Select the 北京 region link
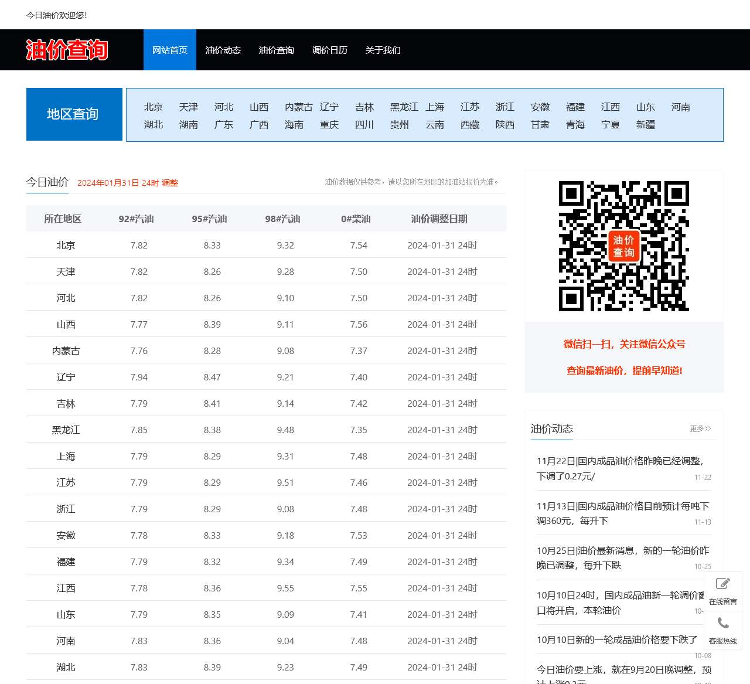The image size is (750, 684). tap(153, 107)
